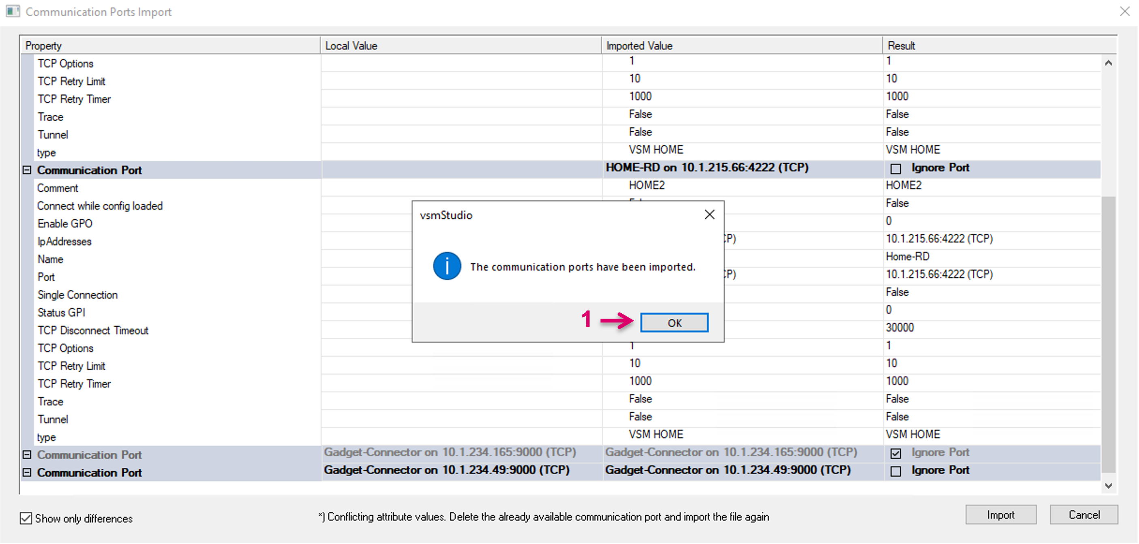The image size is (1139, 544).
Task: Check Ignore Port for 10.1.234.49 Gadget-Connector
Action: 895,471
